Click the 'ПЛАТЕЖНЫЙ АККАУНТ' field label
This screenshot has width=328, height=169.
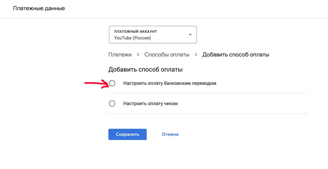pyautogui.click(x=135, y=31)
